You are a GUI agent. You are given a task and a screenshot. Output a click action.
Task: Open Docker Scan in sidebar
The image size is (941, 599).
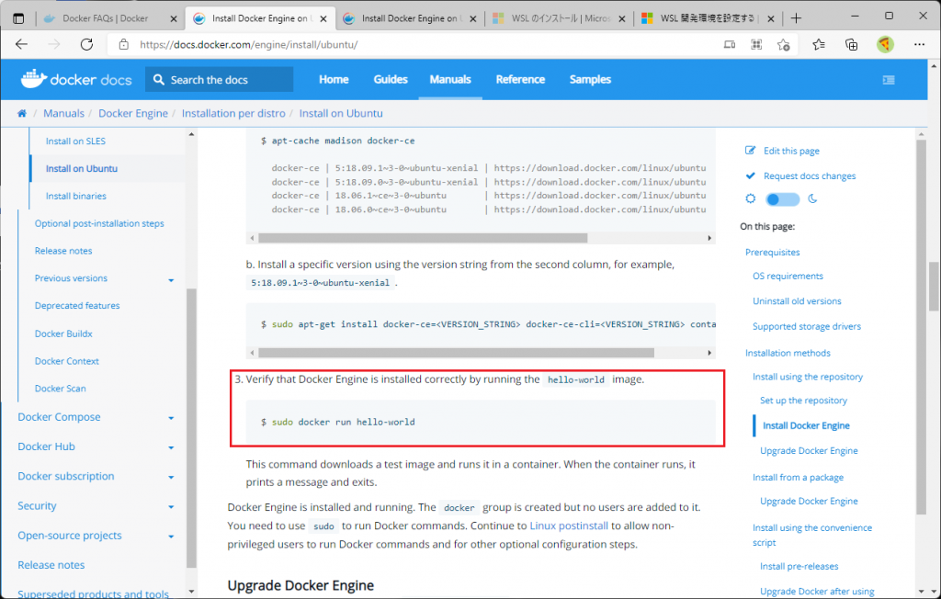[x=60, y=389]
